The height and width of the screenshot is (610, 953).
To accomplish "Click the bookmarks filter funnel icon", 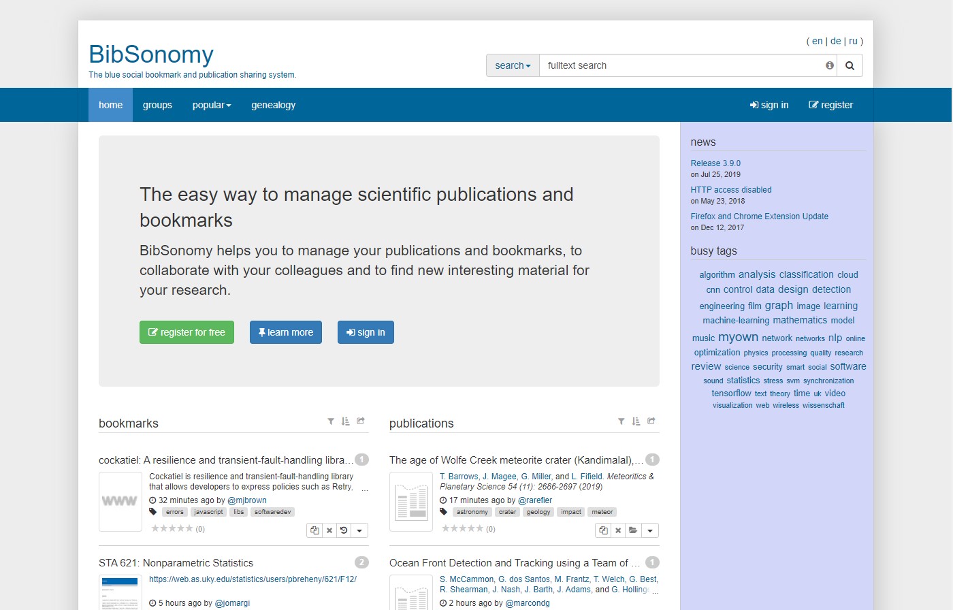I will pos(331,421).
